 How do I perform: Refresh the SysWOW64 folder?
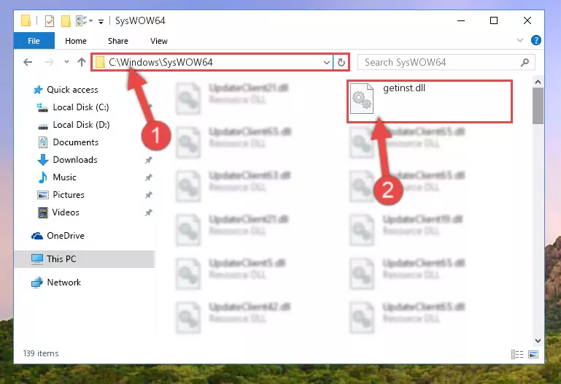click(341, 63)
